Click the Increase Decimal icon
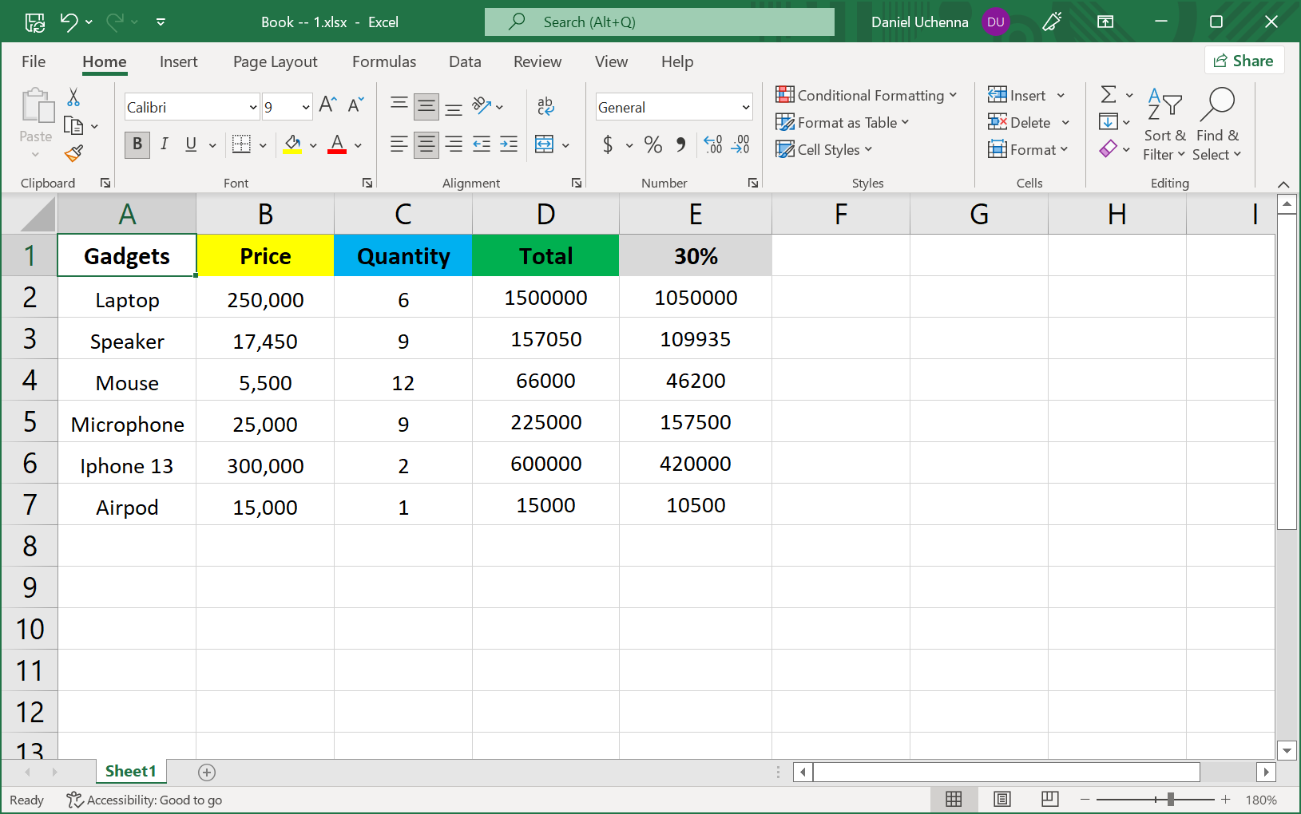 click(712, 144)
